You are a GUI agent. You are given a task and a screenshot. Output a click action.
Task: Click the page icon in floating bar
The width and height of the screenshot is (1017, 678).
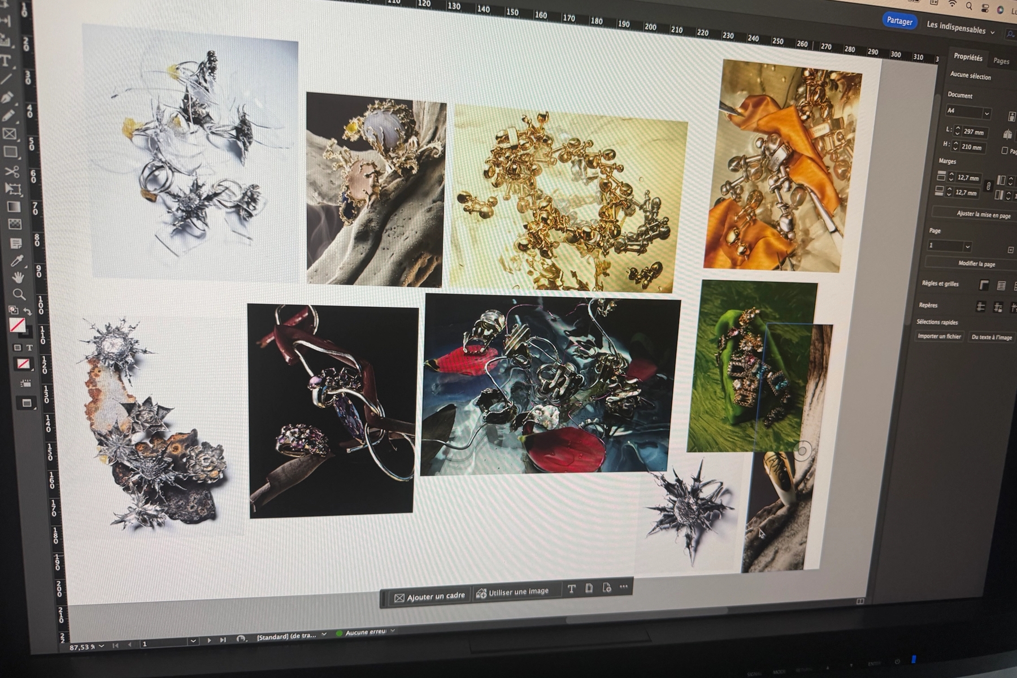coord(589,588)
